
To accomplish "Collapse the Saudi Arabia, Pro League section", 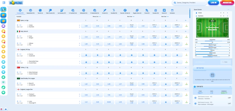I will tap(186, 78).
